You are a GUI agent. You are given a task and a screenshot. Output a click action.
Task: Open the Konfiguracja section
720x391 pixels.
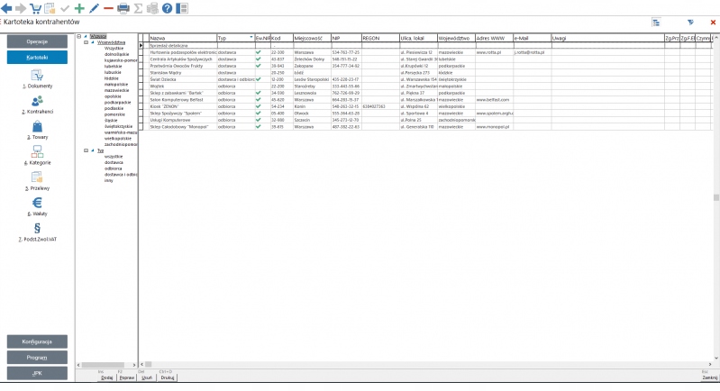[37, 341]
